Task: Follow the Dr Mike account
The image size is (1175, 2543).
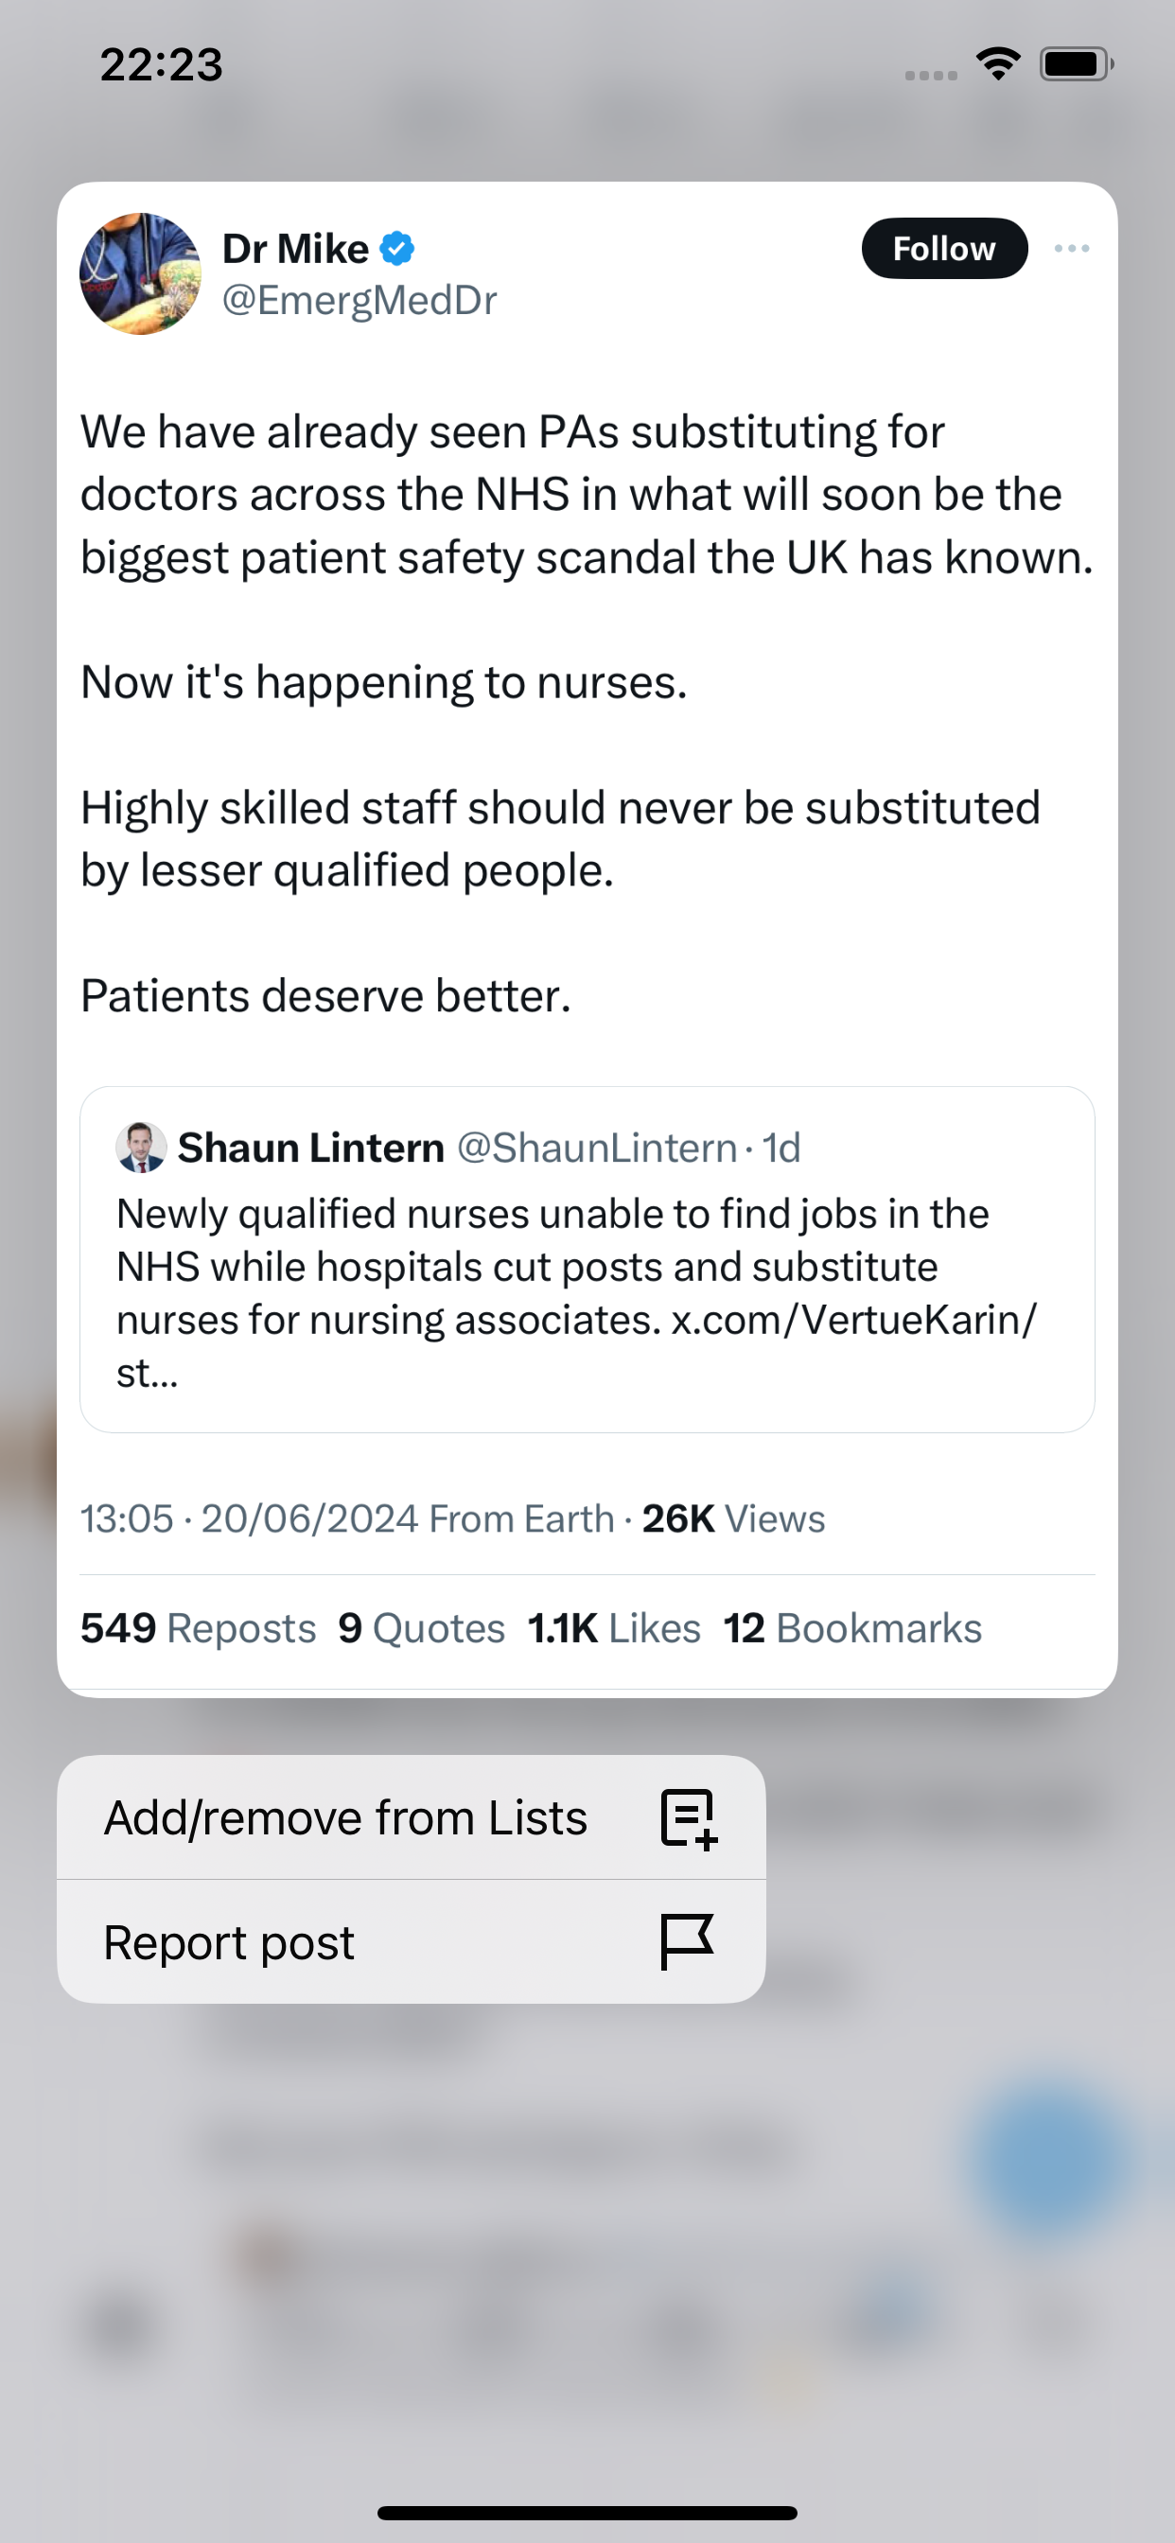Action: (944, 249)
